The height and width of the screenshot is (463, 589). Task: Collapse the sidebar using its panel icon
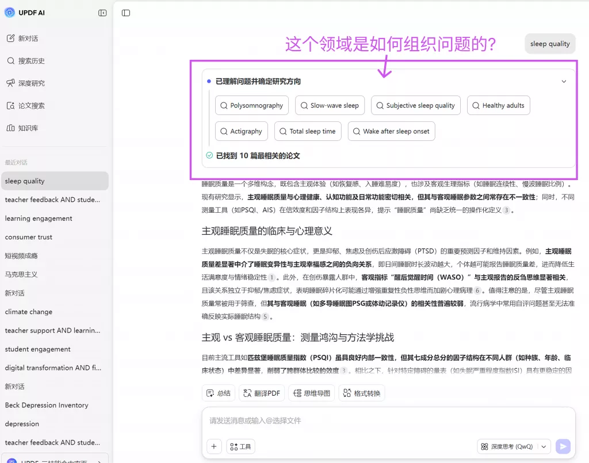coord(102,12)
